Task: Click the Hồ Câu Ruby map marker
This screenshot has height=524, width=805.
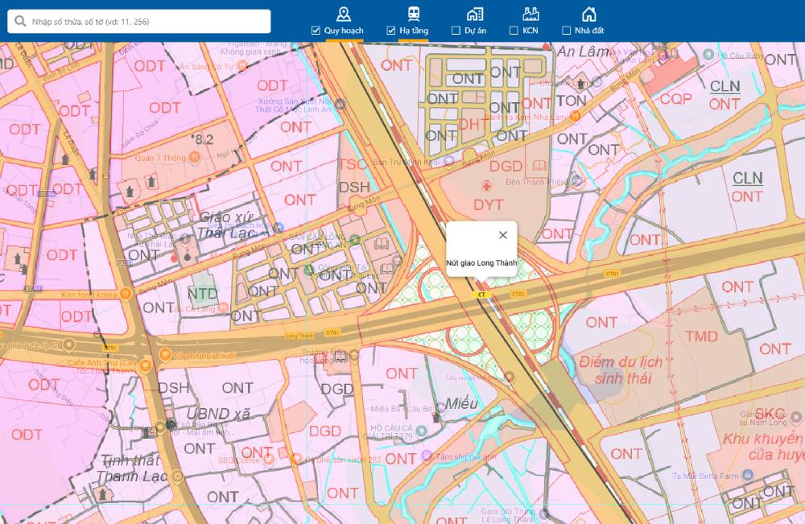Action: click(708, 55)
